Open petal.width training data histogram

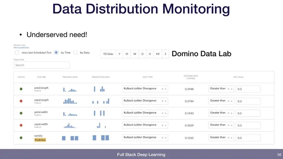[x=70, y=114]
